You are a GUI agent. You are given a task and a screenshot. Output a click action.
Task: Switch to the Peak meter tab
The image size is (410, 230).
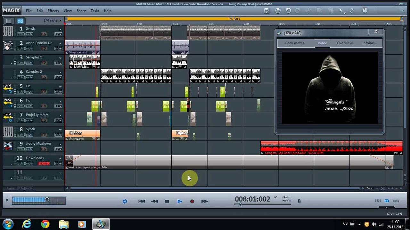(295, 43)
